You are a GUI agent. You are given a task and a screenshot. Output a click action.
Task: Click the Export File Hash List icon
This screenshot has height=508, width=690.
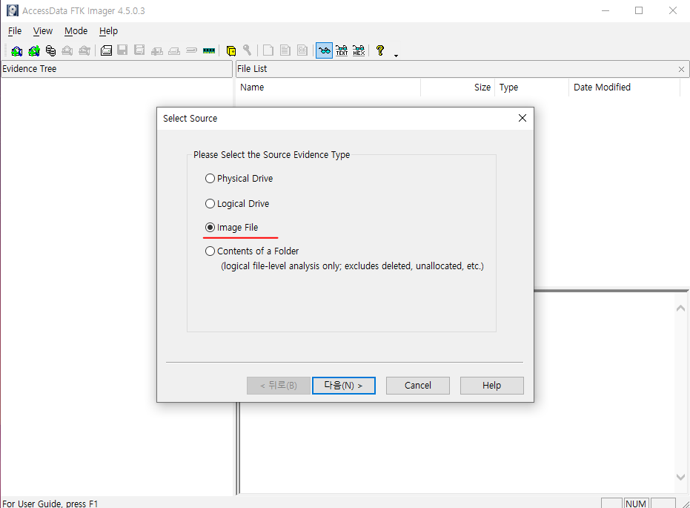(285, 50)
